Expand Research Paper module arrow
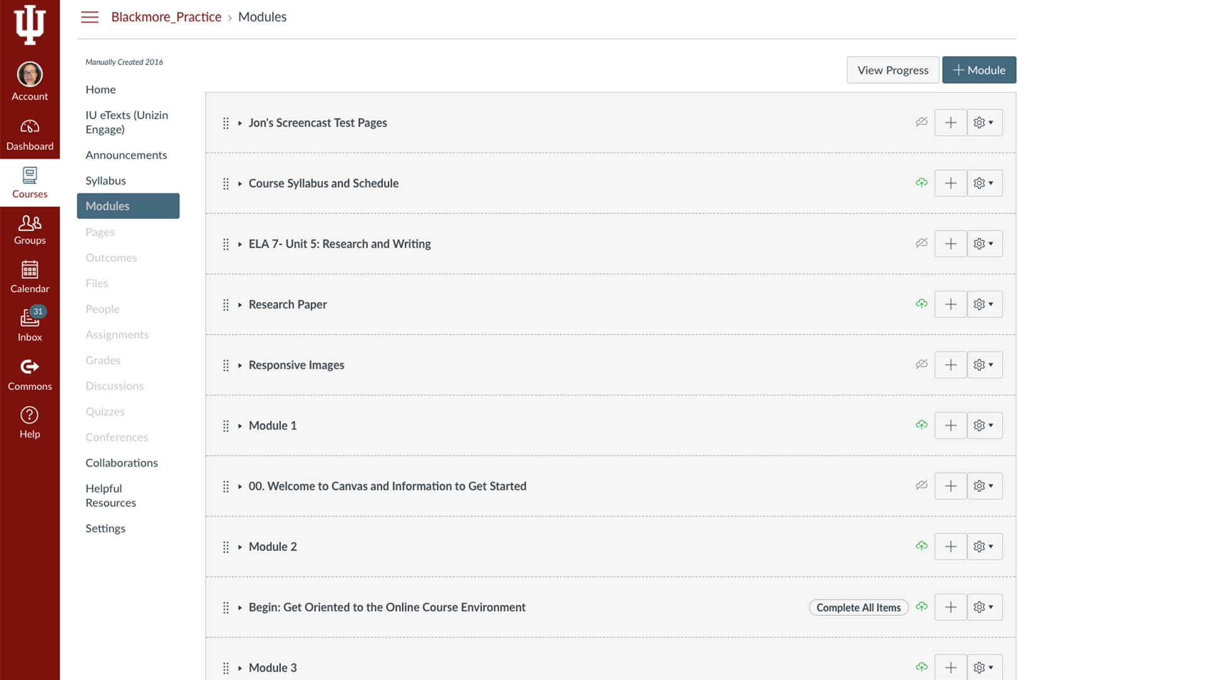The height and width of the screenshot is (680, 1209). [x=240, y=305]
